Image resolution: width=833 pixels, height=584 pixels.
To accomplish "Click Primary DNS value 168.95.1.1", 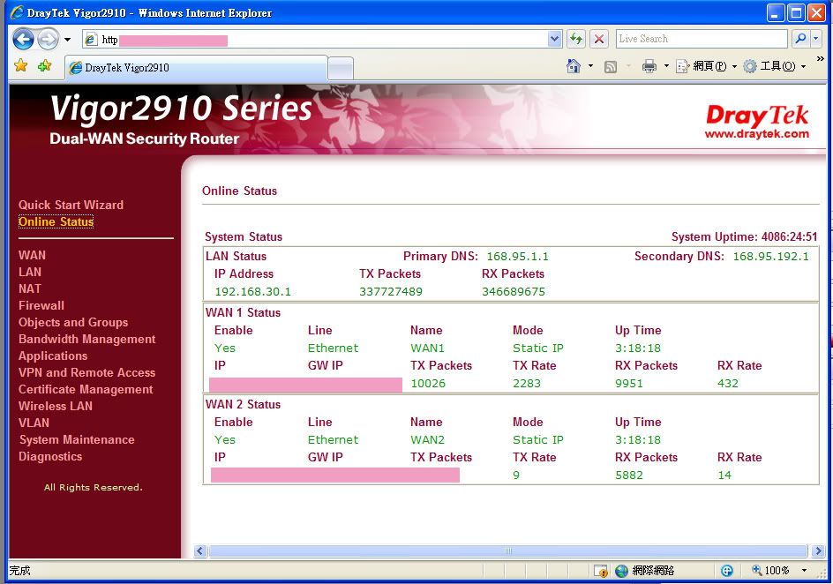I will (x=517, y=257).
